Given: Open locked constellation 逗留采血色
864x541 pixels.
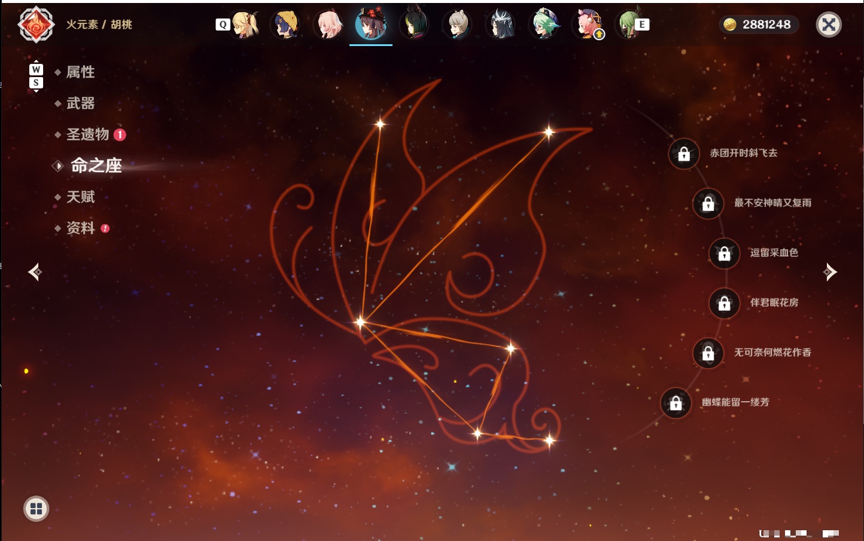Looking at the screenshot, I should click(x=724, y=253).
